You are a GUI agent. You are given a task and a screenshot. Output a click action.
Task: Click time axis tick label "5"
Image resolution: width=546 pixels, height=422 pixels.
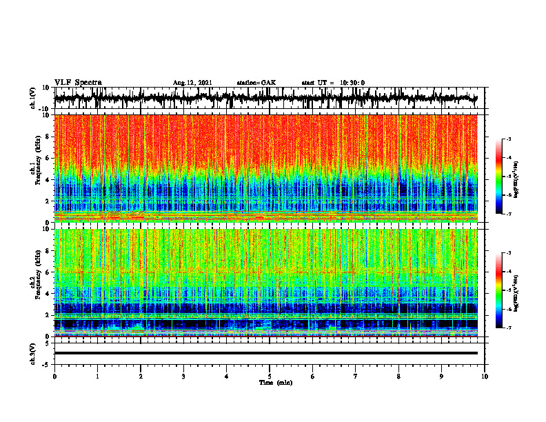tap(270, 376)
